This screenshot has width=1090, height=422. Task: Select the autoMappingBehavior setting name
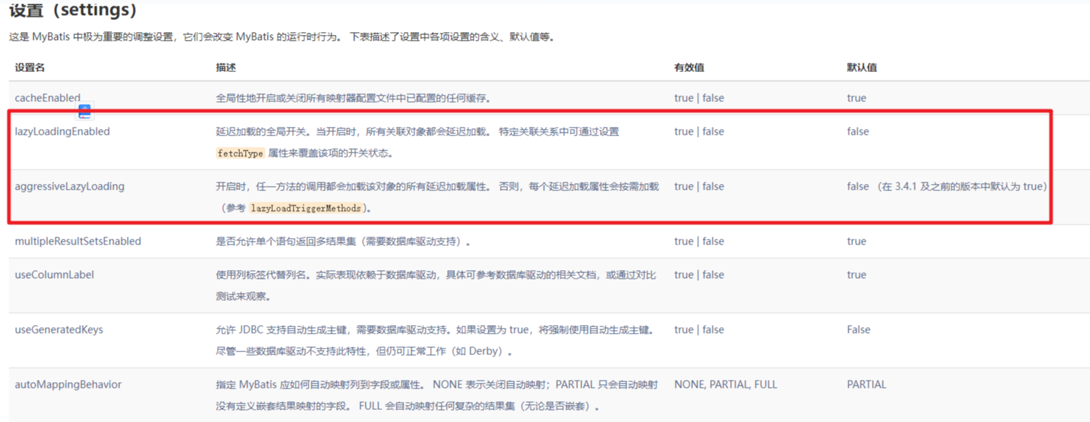point(68,384)
